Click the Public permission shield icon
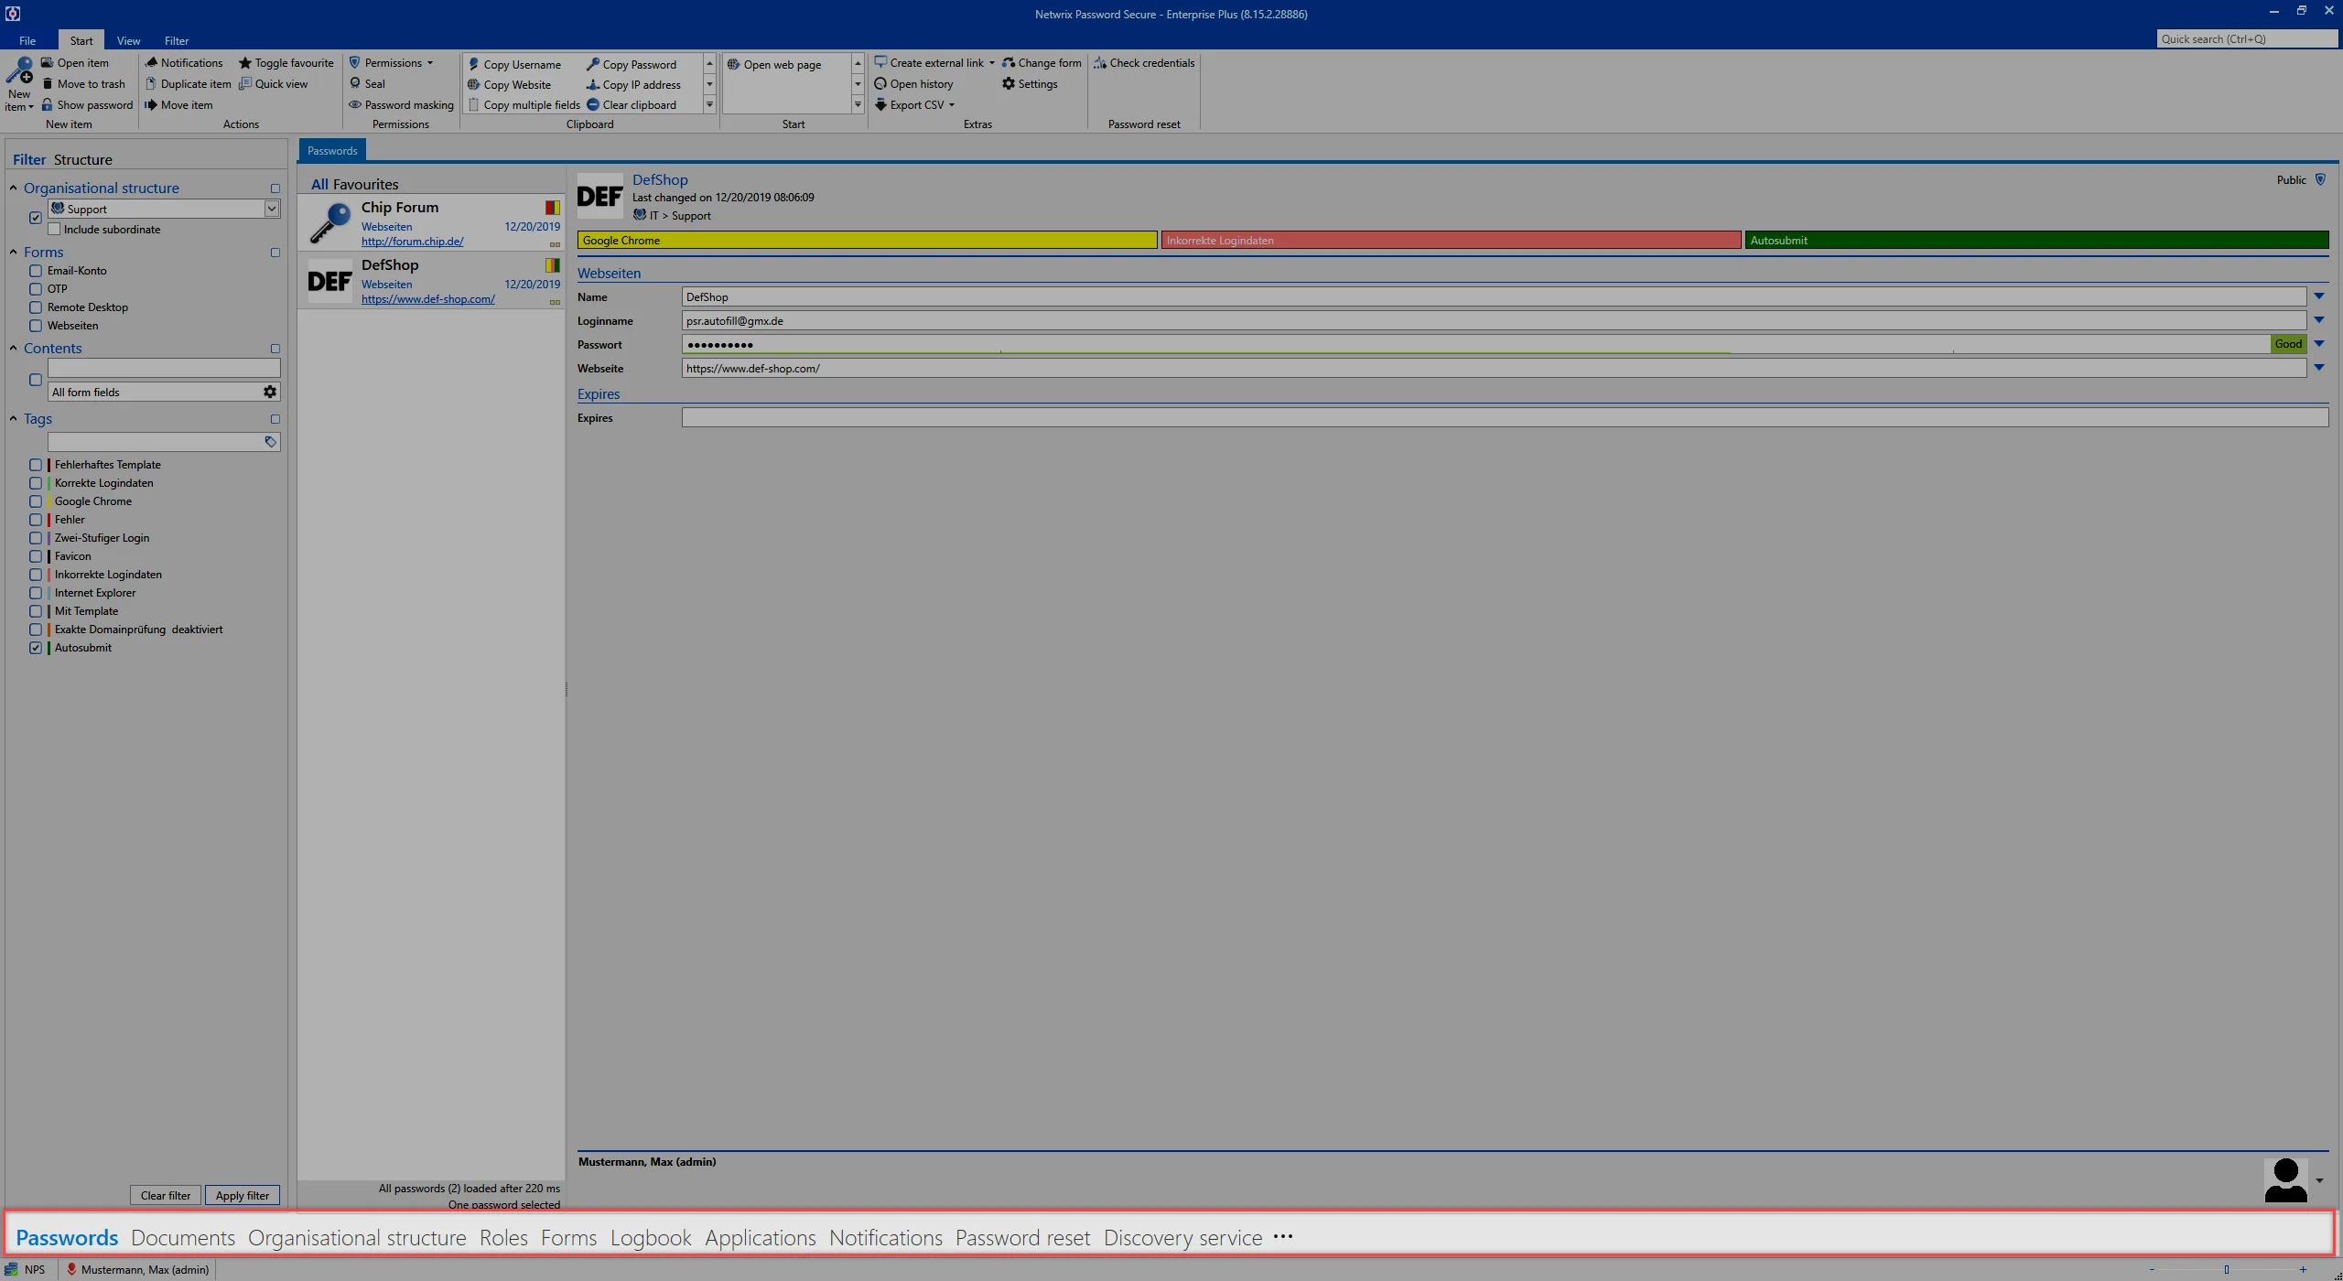Viewport: 2343px width, 1281px height. (2320, 180)
